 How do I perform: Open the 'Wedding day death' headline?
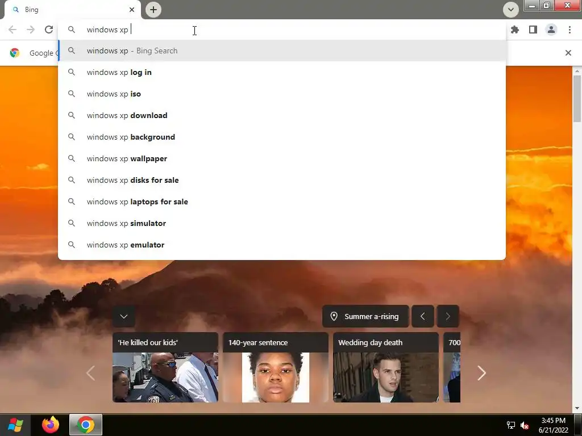pos(371,342)
